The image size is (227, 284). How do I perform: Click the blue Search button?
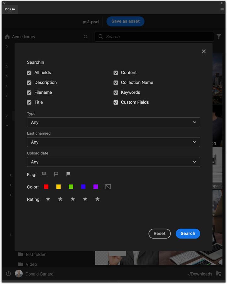(188, 234)
